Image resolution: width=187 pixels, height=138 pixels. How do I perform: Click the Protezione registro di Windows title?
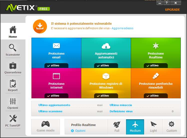coord(106,86)
